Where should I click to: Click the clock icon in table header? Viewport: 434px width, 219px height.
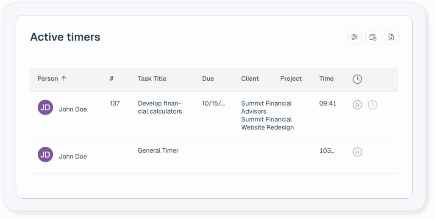pos(357,79)
